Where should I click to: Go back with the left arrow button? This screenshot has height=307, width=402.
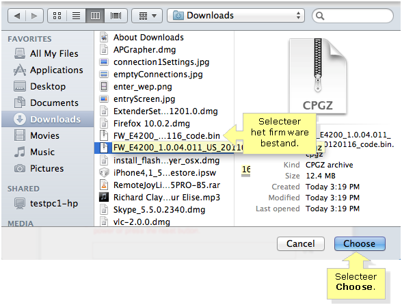[x=16, y=16]
